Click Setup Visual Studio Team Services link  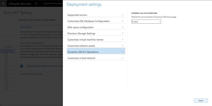45,66
